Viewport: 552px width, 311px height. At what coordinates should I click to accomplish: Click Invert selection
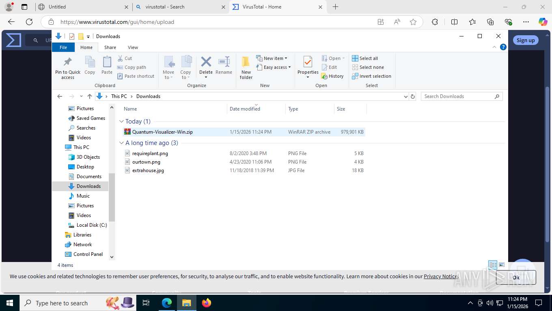coord(371,76)
